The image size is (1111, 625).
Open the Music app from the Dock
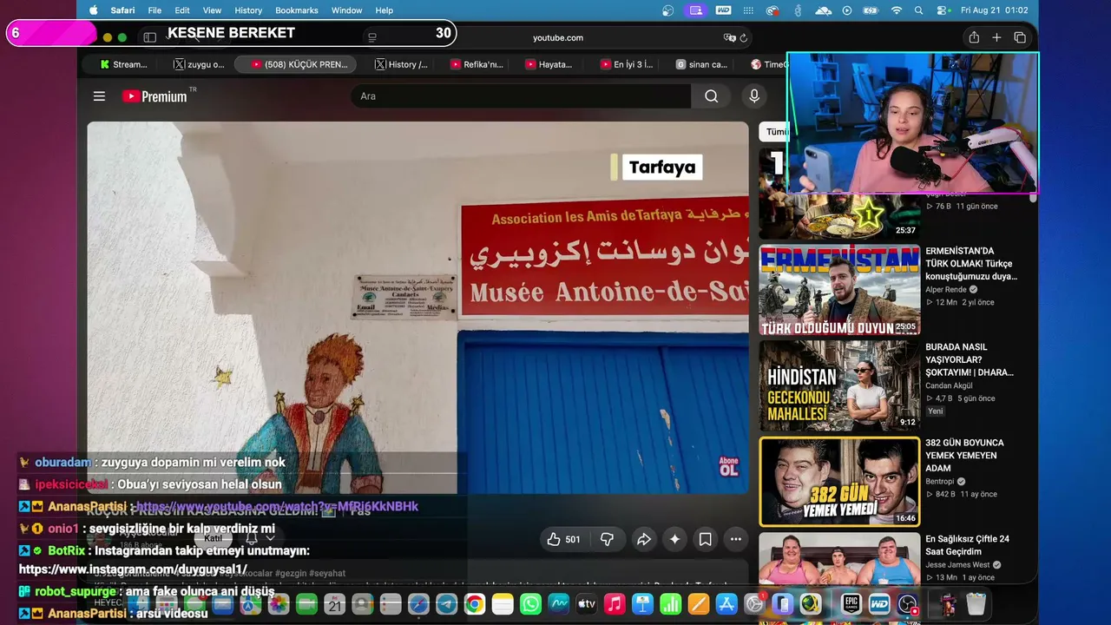point(615,604)
